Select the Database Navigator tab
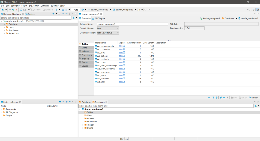The height and width of the screenshot is (141, 260). click(12, 14)
